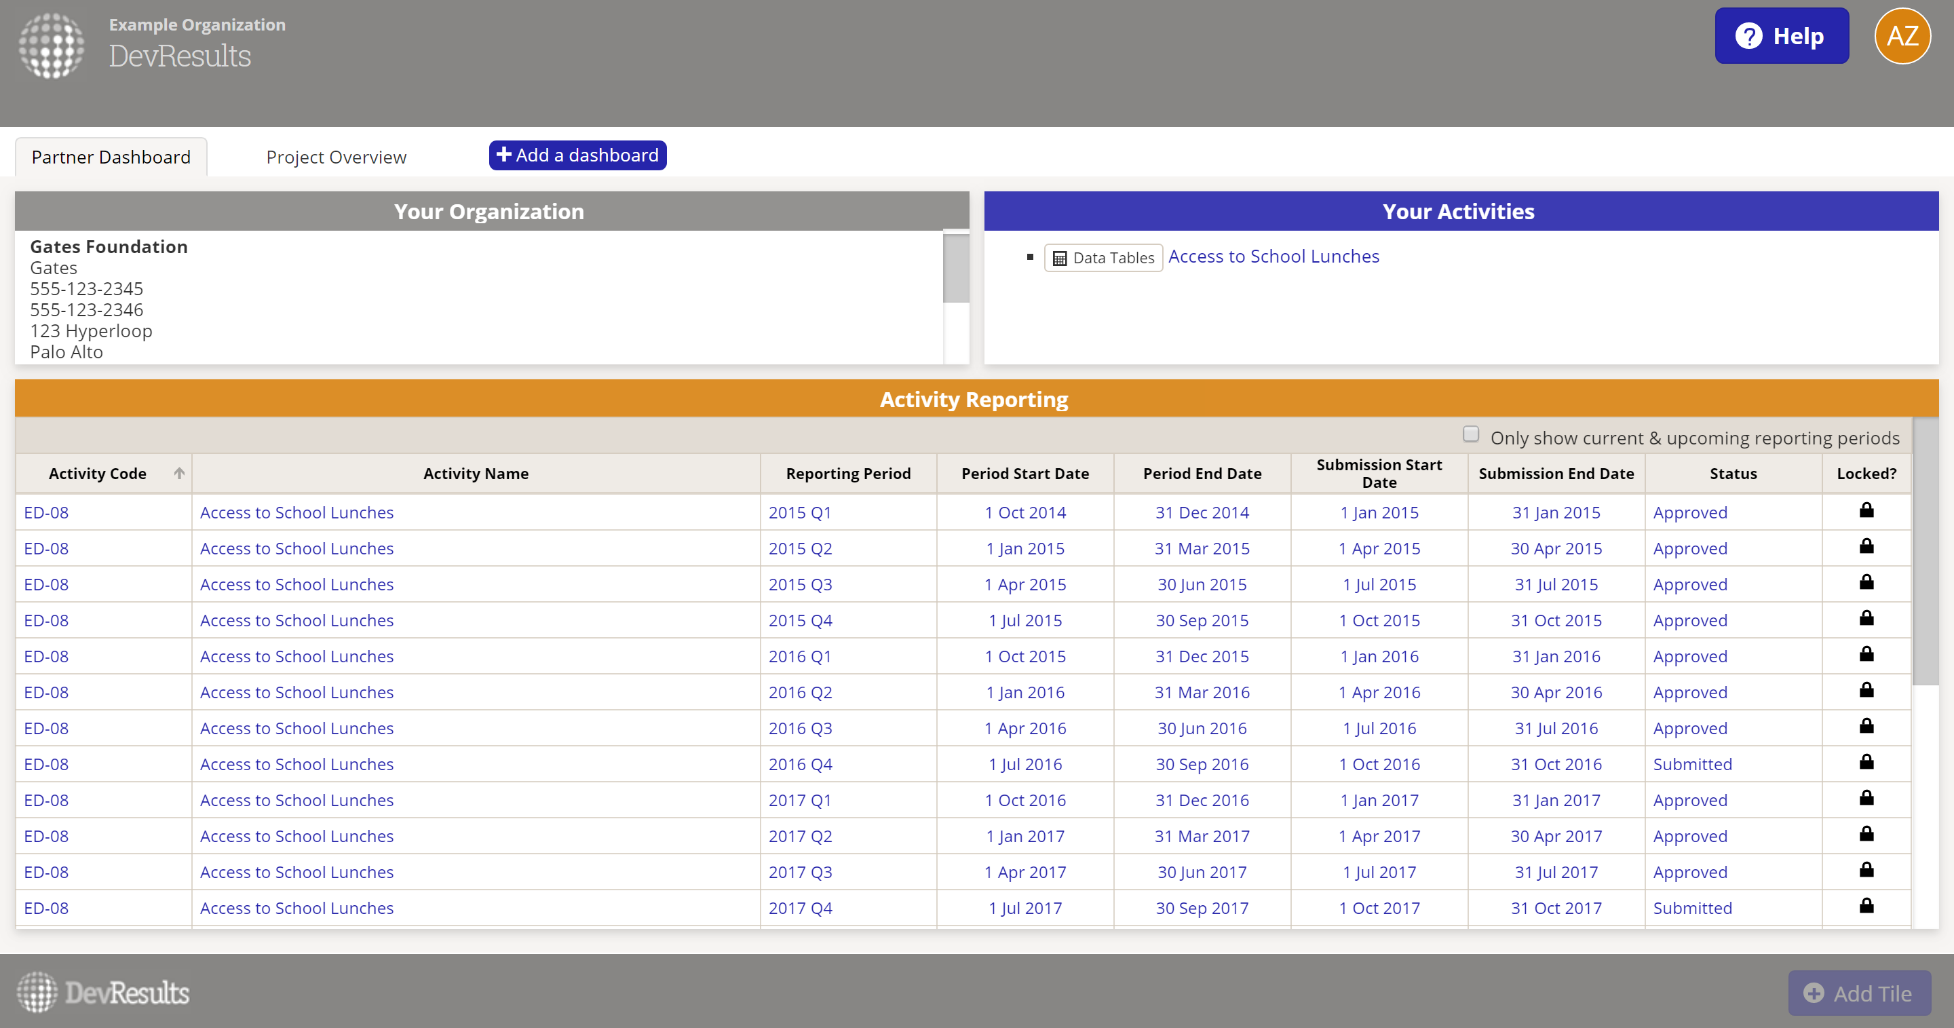Click the Your Organization tile scrollbar
This screenshot has height=1028, width=1954.
tap(956, 269)
